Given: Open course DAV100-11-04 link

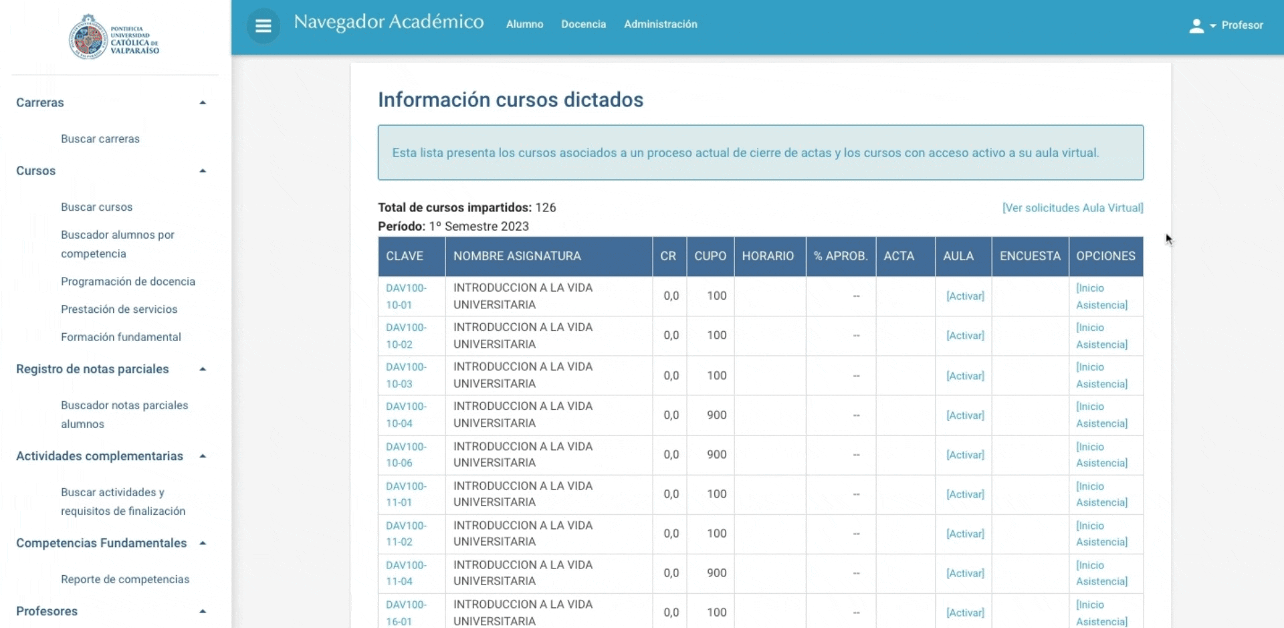Looking at the screenshot, I should pos(406,573).
